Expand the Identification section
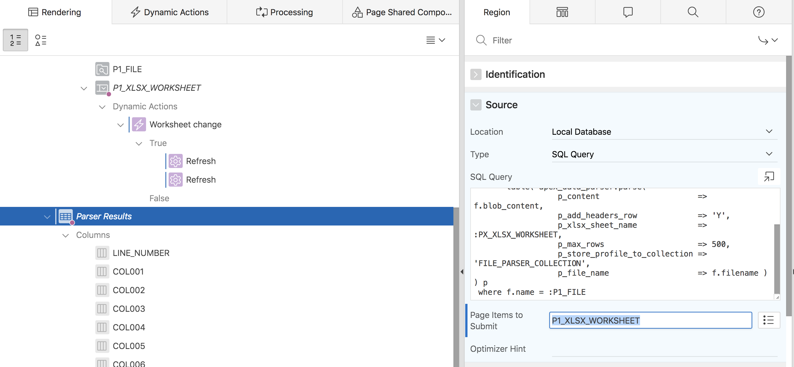Image resolution: width=794 pixels, height=367 pixels. (476, 74)
